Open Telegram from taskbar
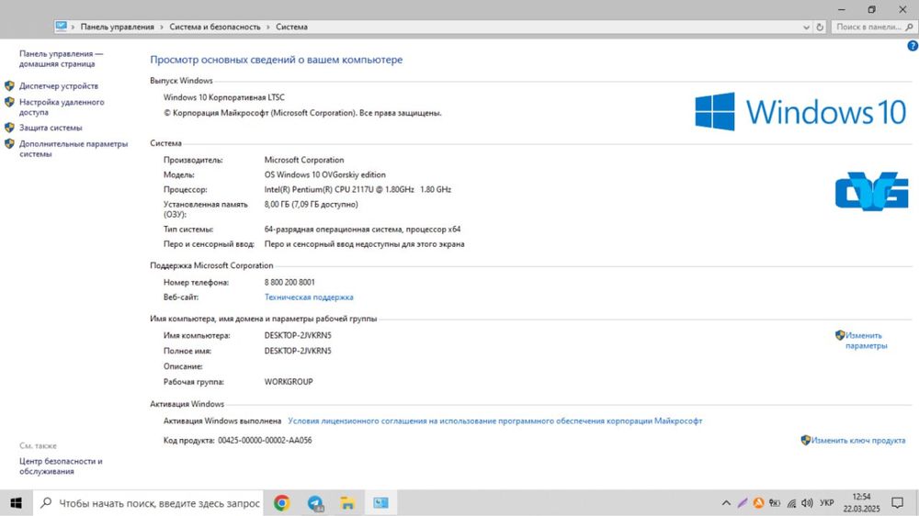Screen dimensions: 919x516 click(315, 503)
